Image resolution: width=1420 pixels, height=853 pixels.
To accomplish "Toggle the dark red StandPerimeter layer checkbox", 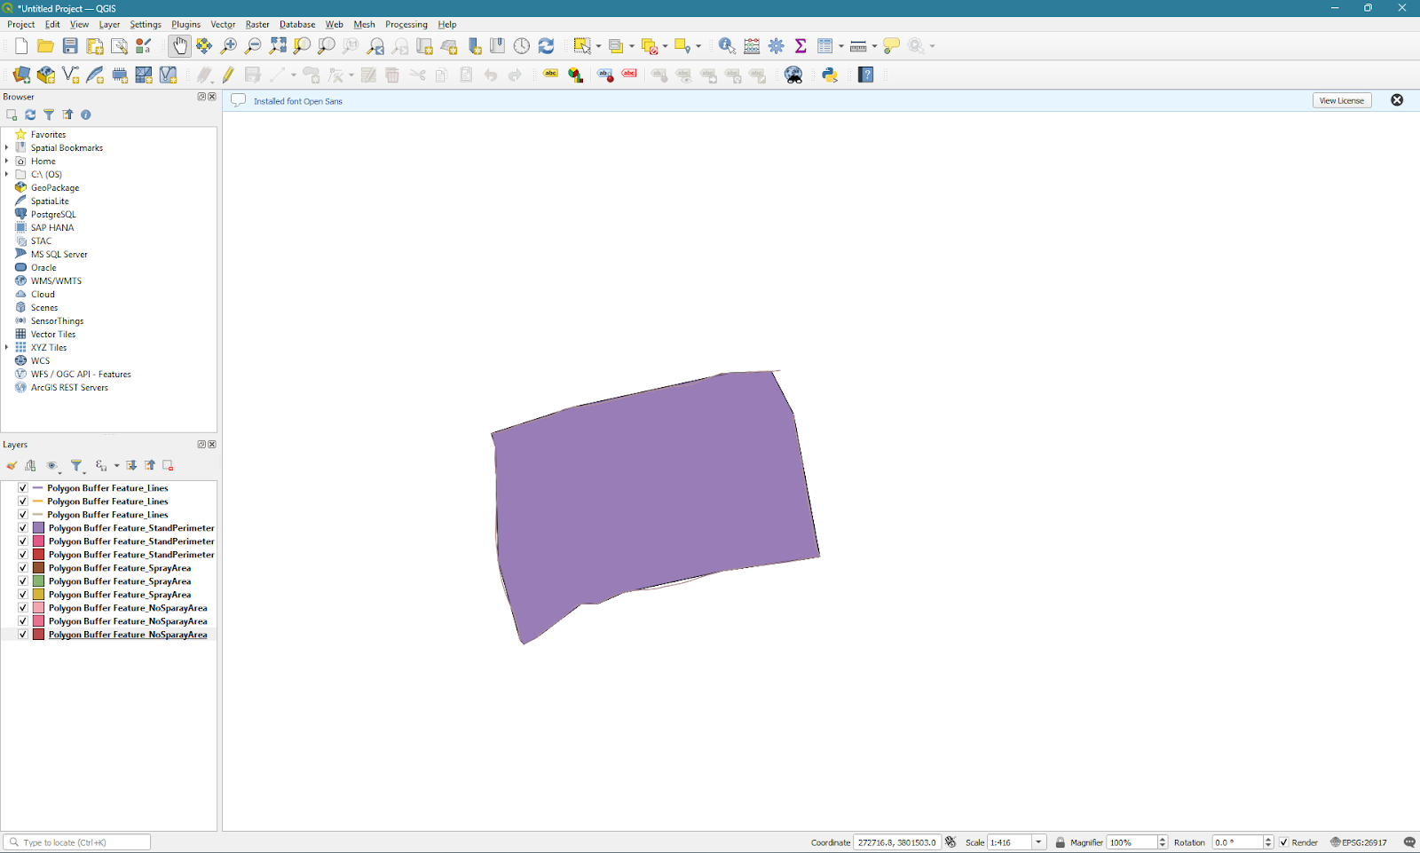I will coord(23,555).
